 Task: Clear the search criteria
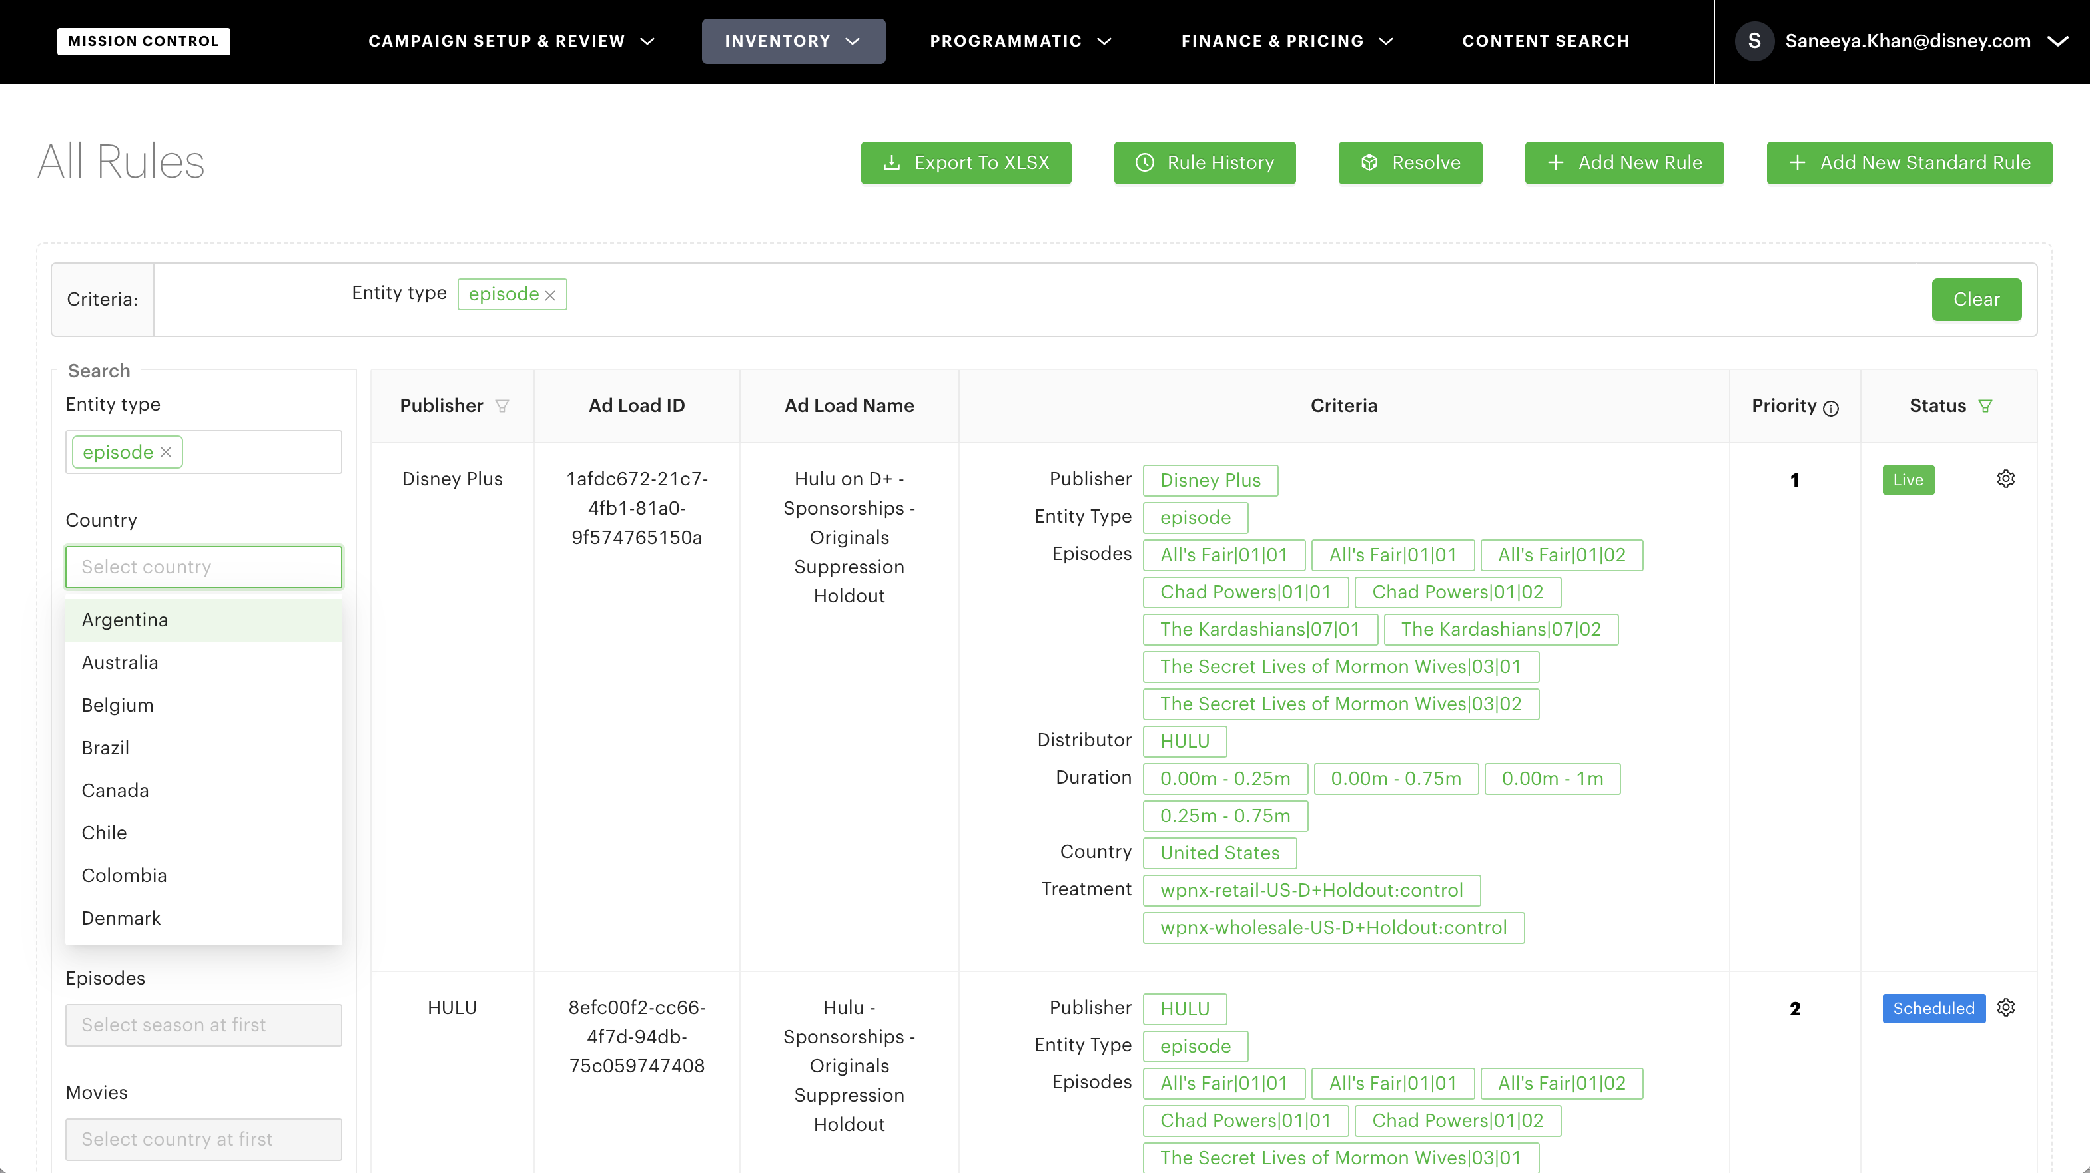click(x=1976, y=300)
